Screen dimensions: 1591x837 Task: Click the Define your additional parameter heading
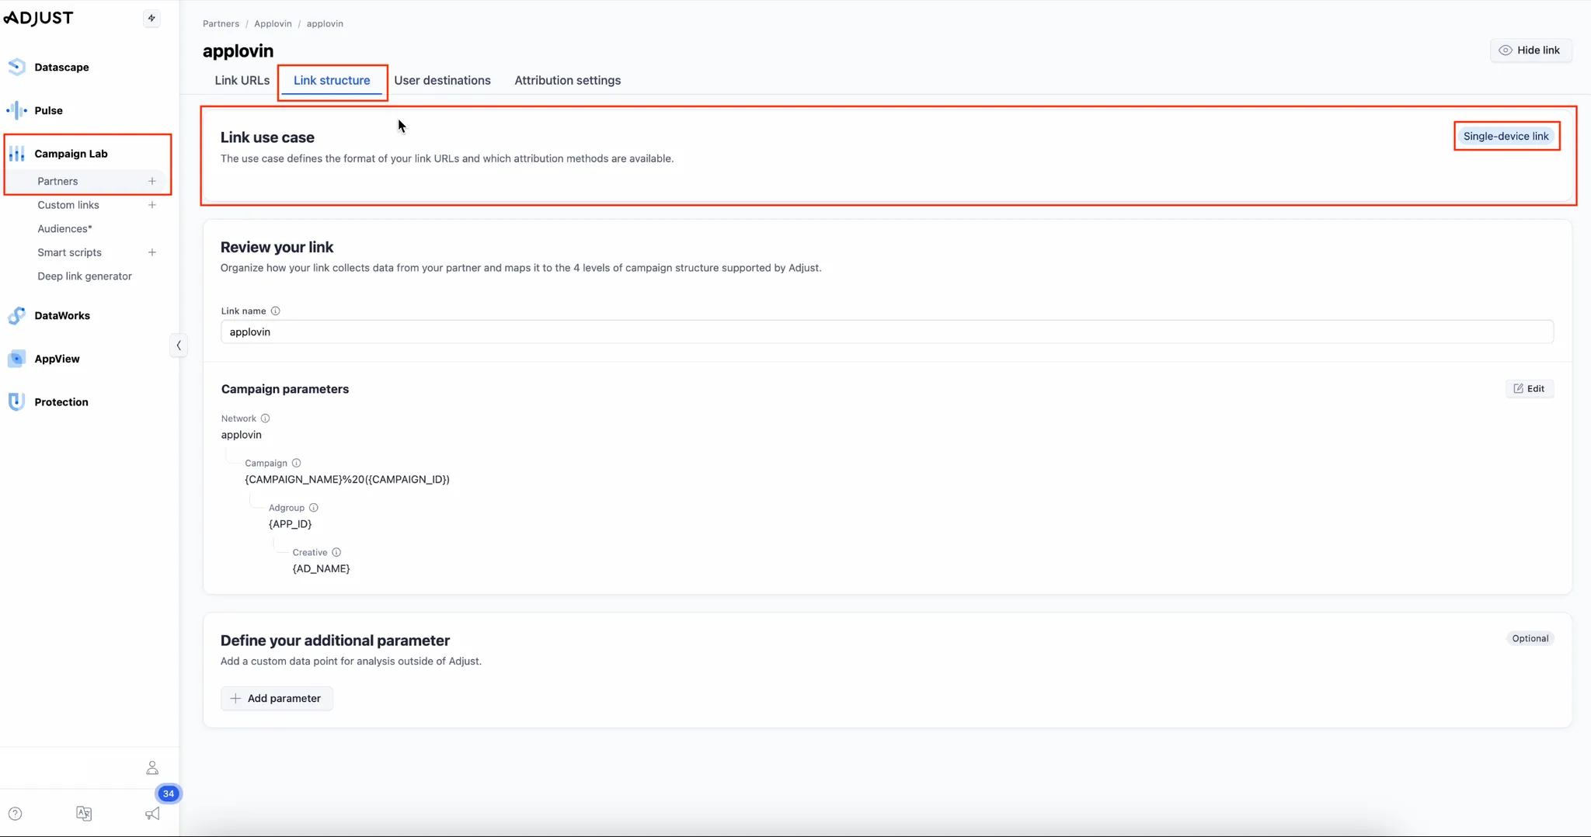(x=335, y=641)
